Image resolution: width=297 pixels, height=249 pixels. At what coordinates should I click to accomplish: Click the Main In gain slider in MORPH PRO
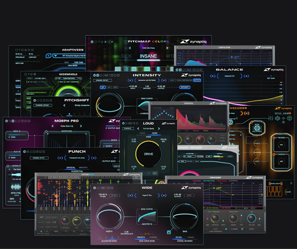coord(17,135)
